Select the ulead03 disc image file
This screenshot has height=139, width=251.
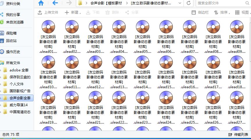coord(95,37)
